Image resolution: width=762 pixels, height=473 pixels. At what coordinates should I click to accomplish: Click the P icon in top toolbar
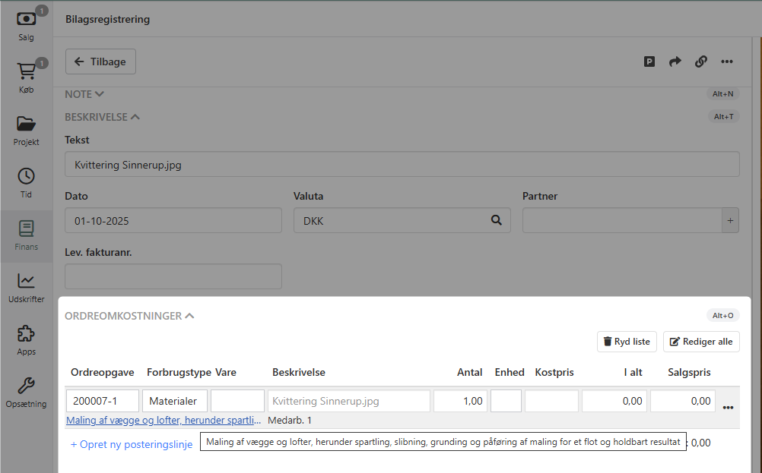(649, 61)
